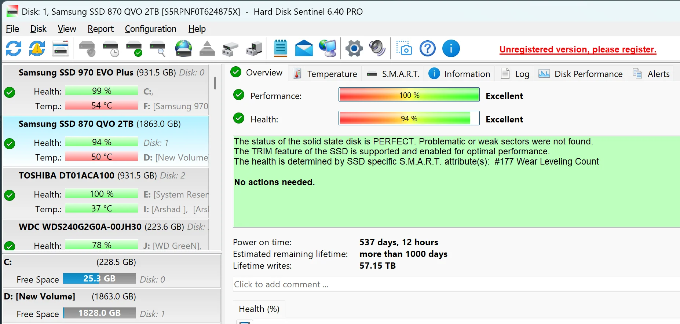Open the File menu

[x=12, y=29]
